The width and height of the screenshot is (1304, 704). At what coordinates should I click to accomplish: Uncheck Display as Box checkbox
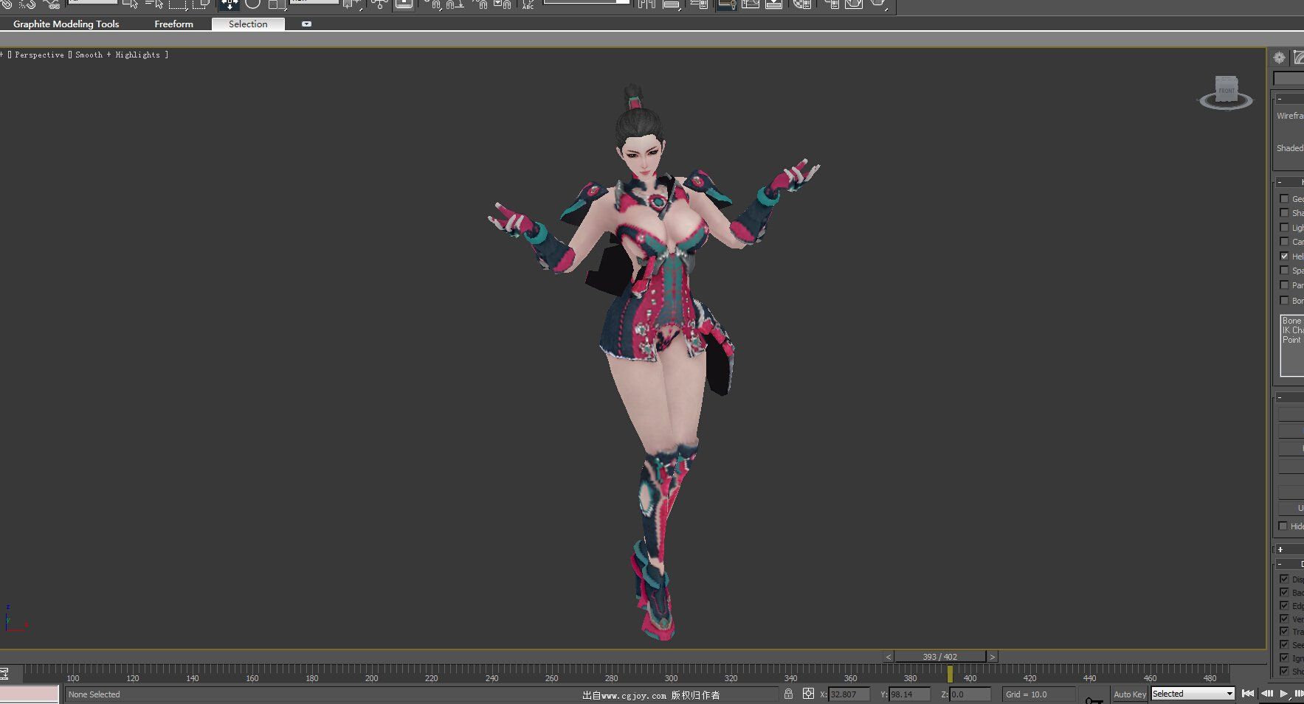point(1284,579)
